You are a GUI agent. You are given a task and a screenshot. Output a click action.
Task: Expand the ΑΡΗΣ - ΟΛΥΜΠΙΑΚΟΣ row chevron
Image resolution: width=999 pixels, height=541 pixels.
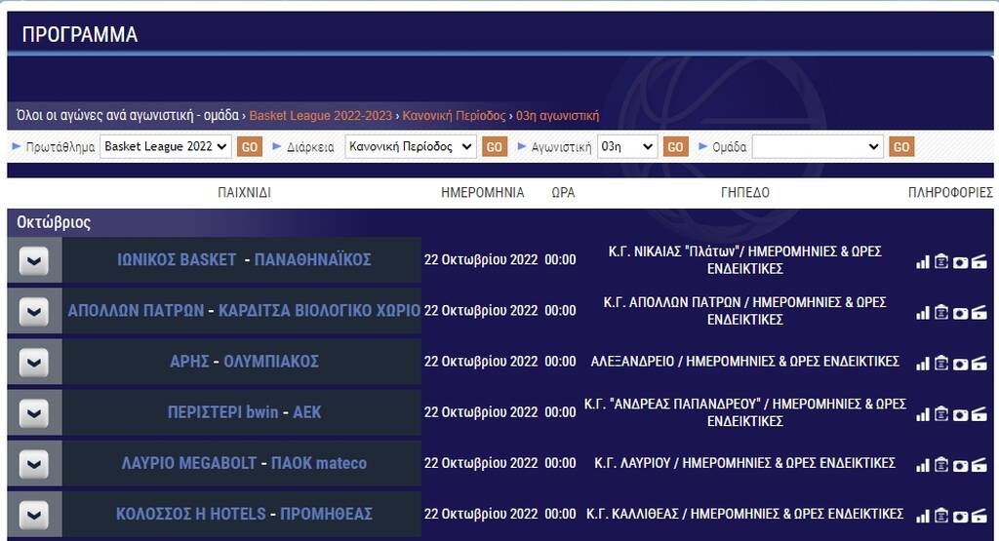click(x=34, y=363)
